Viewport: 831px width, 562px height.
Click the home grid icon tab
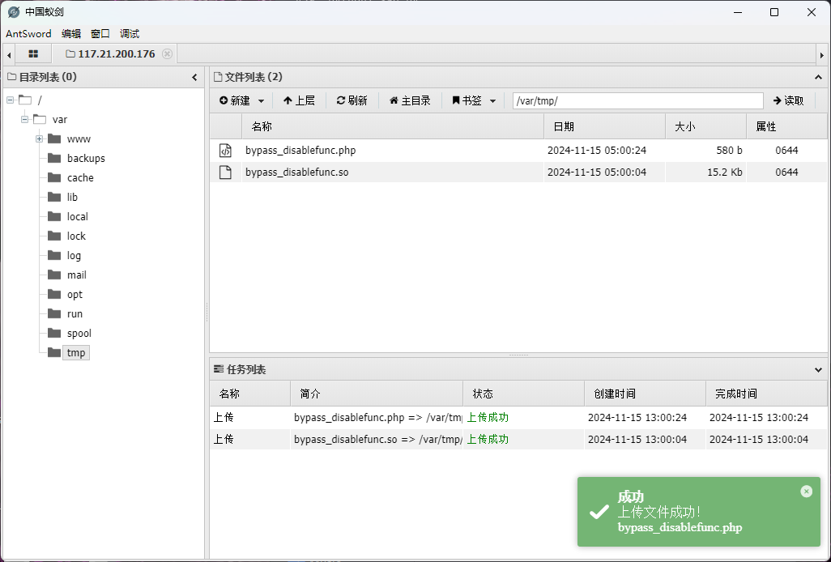pos(33,54)
